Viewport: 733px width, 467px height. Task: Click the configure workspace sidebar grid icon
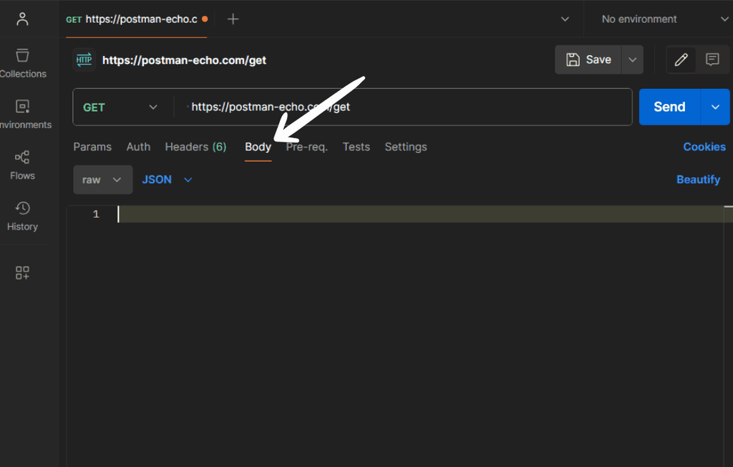point(22,272)
